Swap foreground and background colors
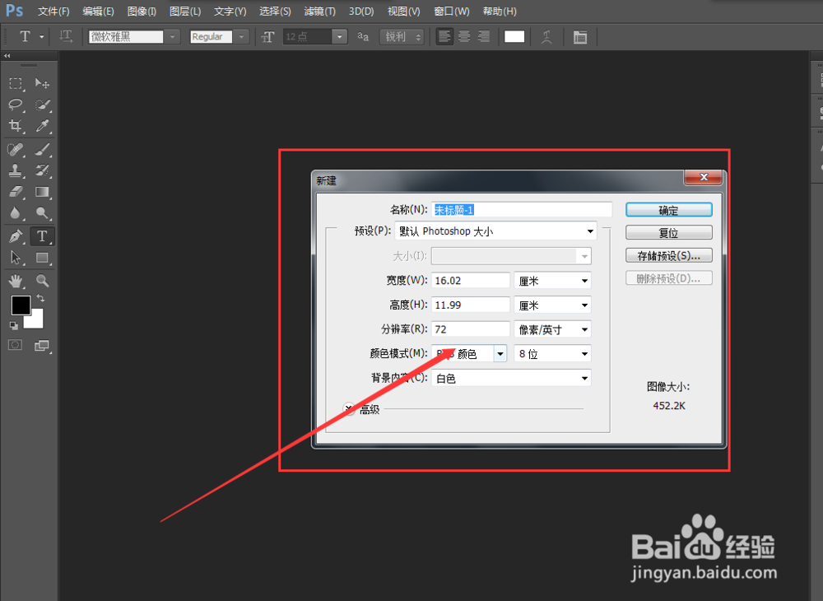Screen dimensions: 823x601 click(x=40, y=298)
